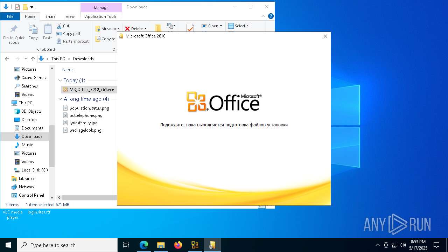Open recent locations dropdown arrow
The height and width of the screenshot is (252, 448).
tap(26, 59)
